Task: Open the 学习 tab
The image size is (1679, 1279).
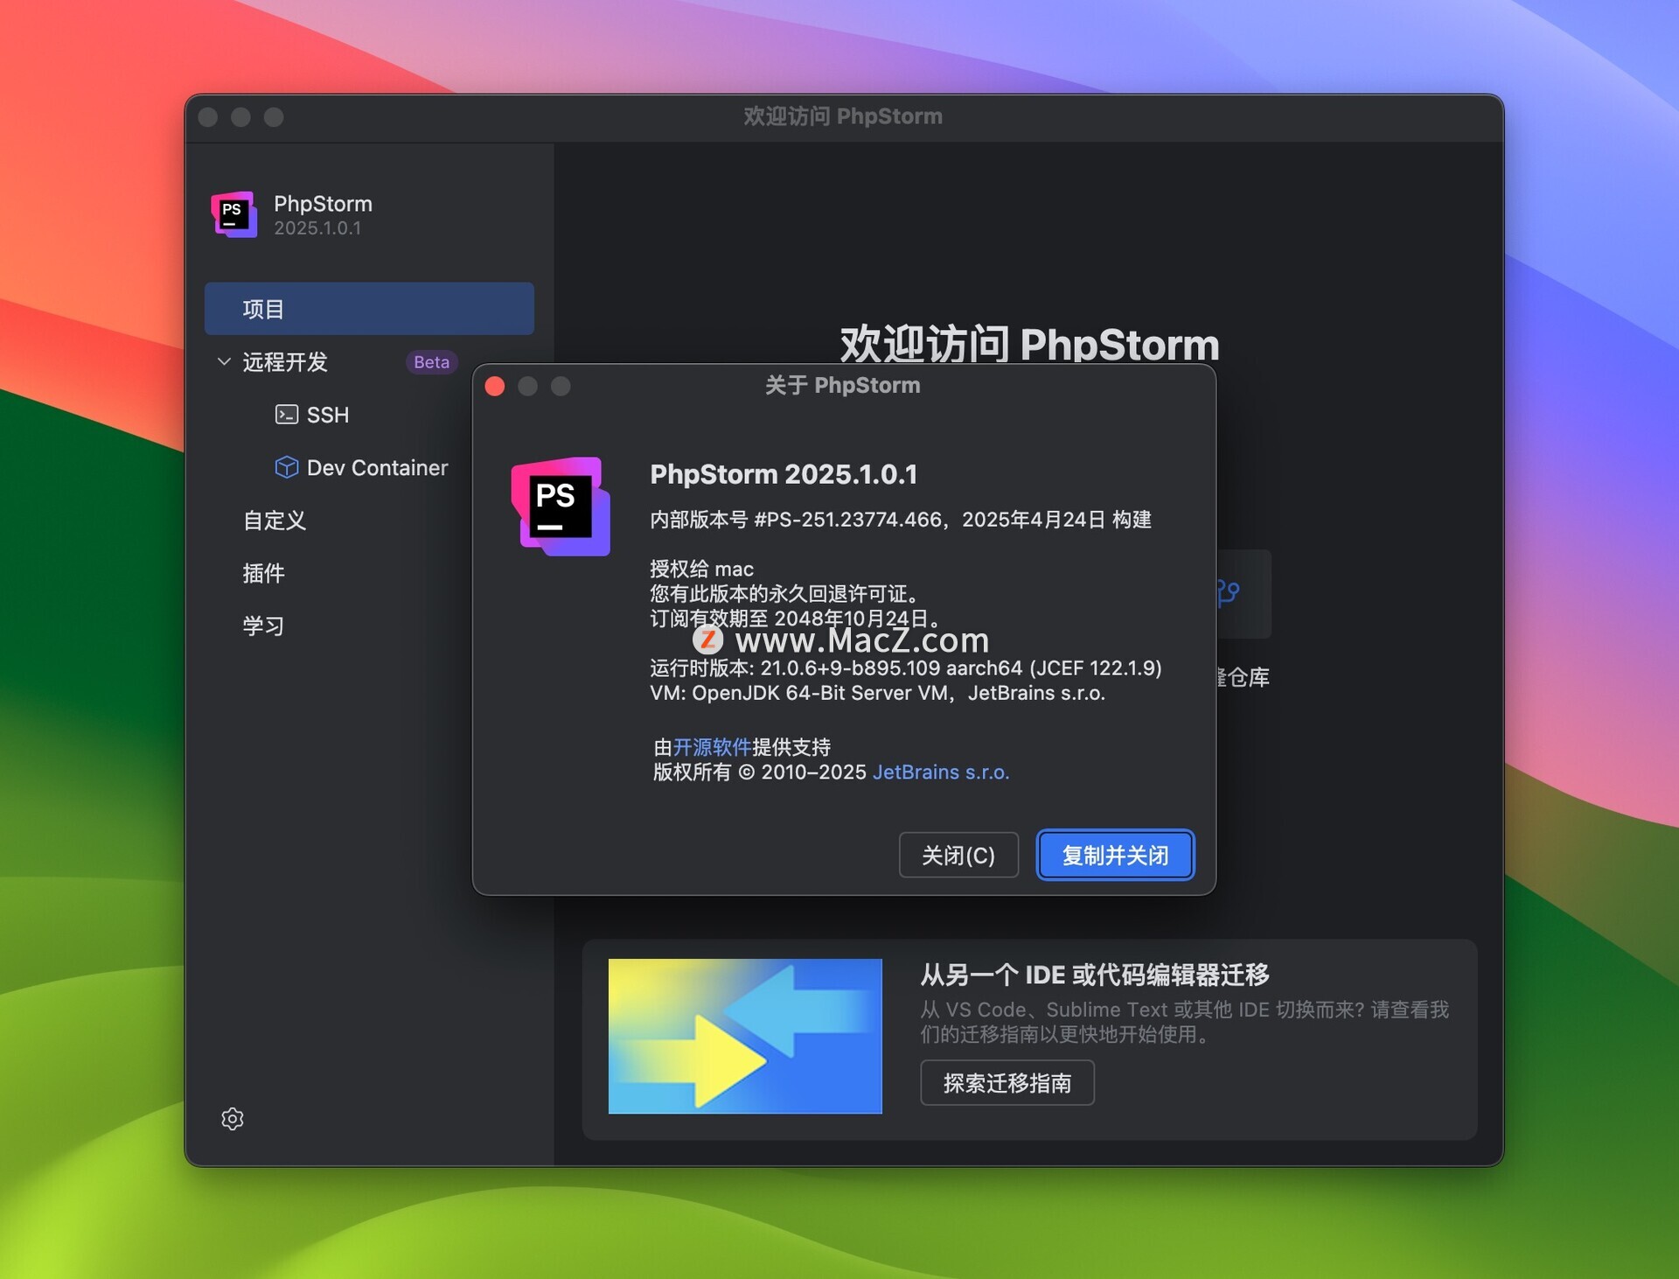Action: click(263, 626)
